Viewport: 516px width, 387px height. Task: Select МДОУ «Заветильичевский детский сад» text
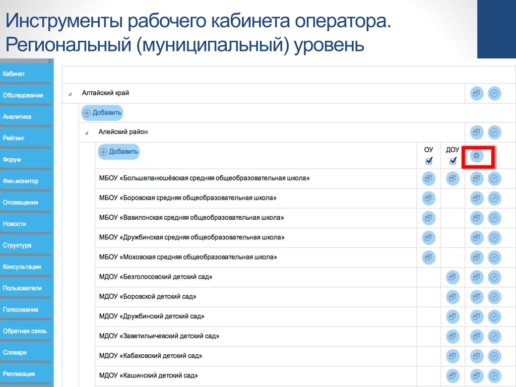click(x=159, y=336)
